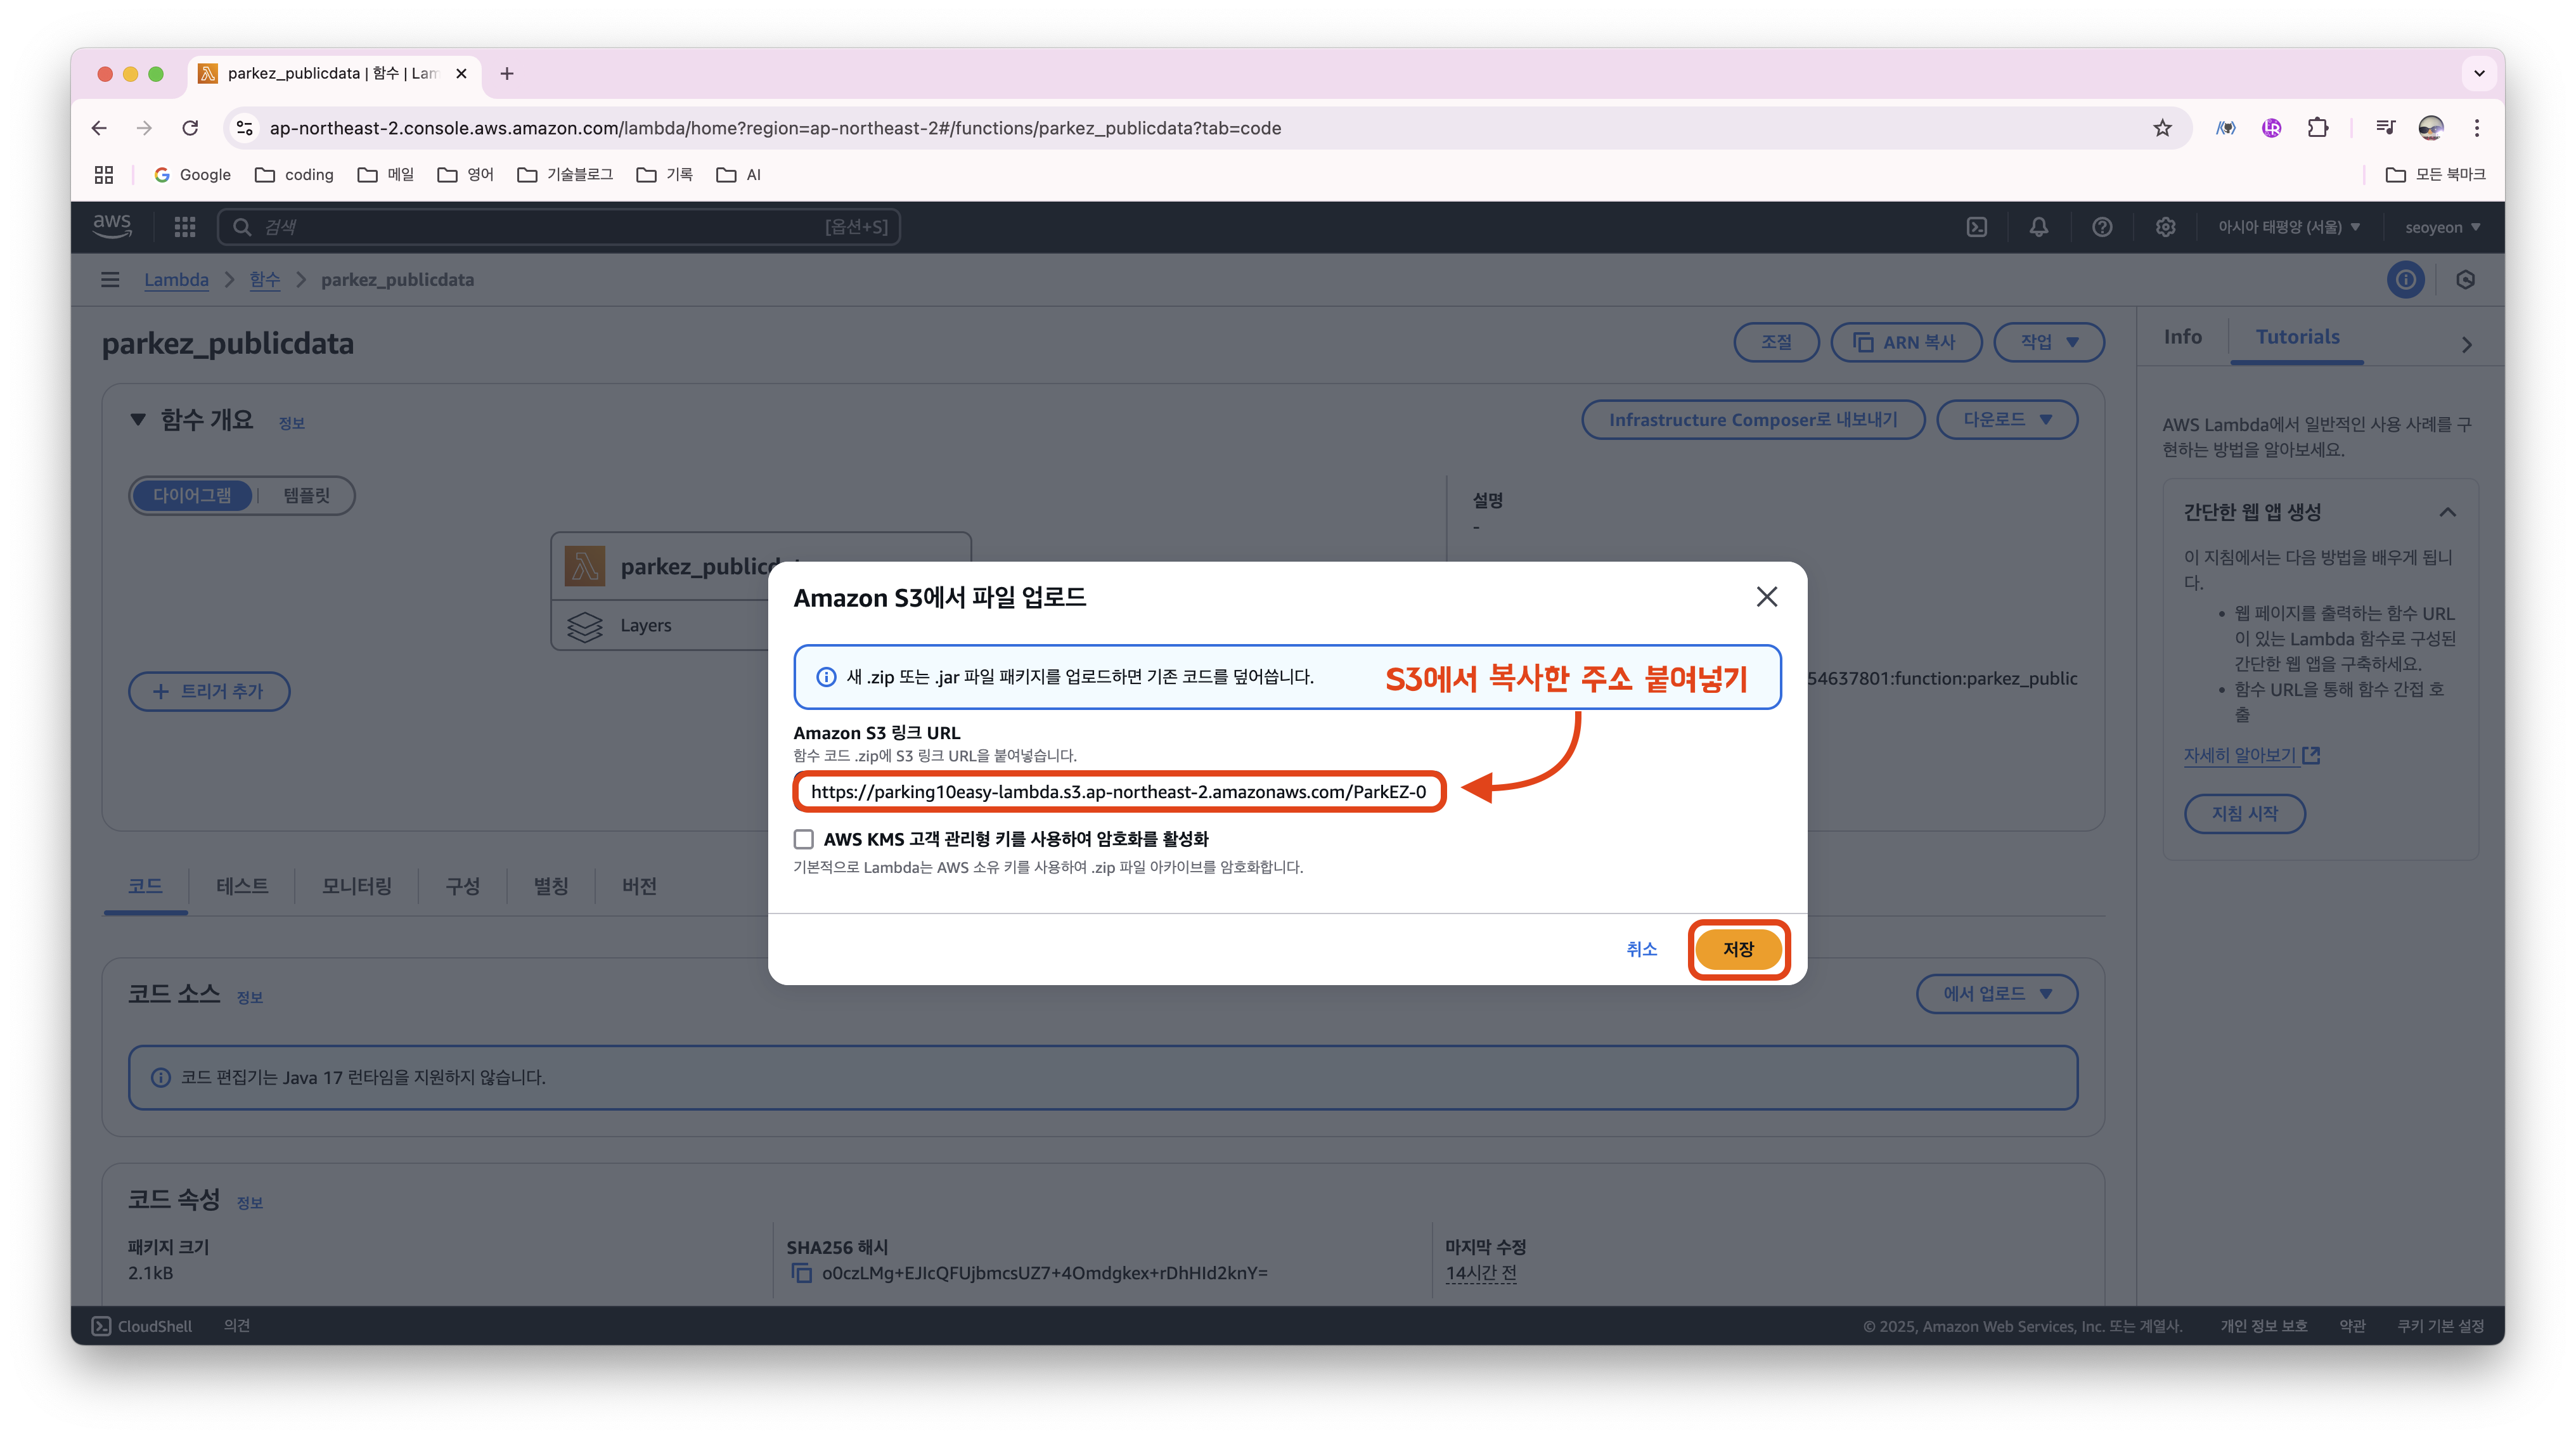Image resolution: width=2576 pixels, height=1439 pixels.
Task: Open the 구성 tab
Action: 462,886
